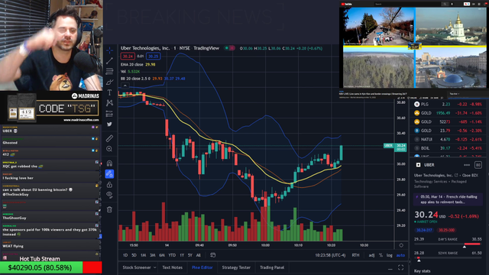Screen dimensions: 489x275
Task: Click the EMA 20 close indicator label
Action: pos(132,64)
